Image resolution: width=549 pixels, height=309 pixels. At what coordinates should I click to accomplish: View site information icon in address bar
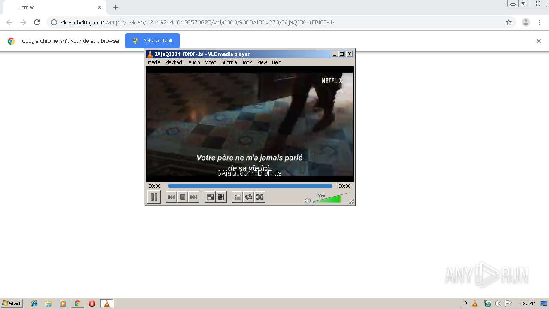pos(54,22)
